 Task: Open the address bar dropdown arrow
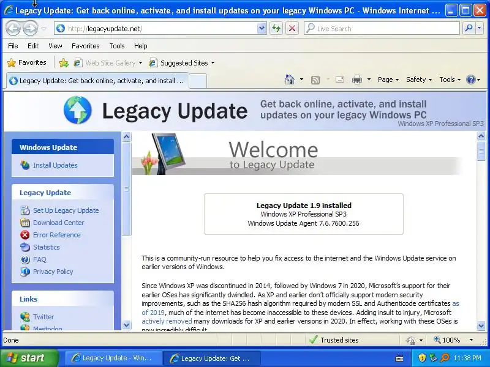262,28
